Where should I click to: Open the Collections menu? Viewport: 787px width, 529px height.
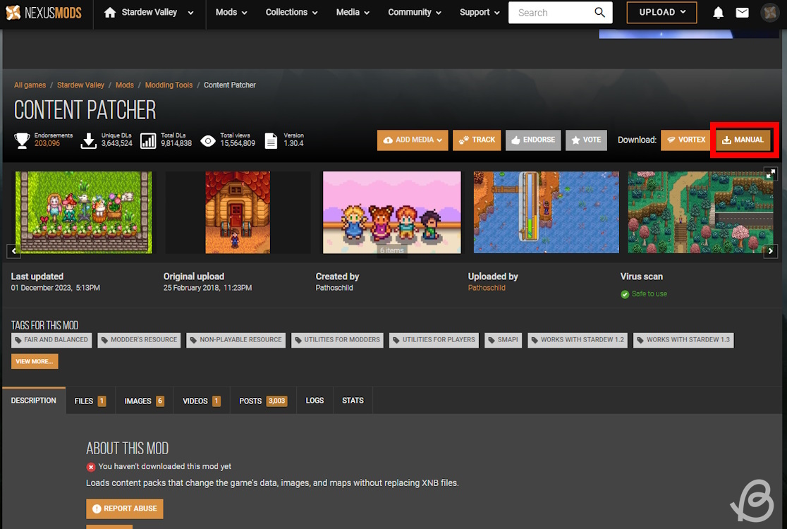(291, 13)
